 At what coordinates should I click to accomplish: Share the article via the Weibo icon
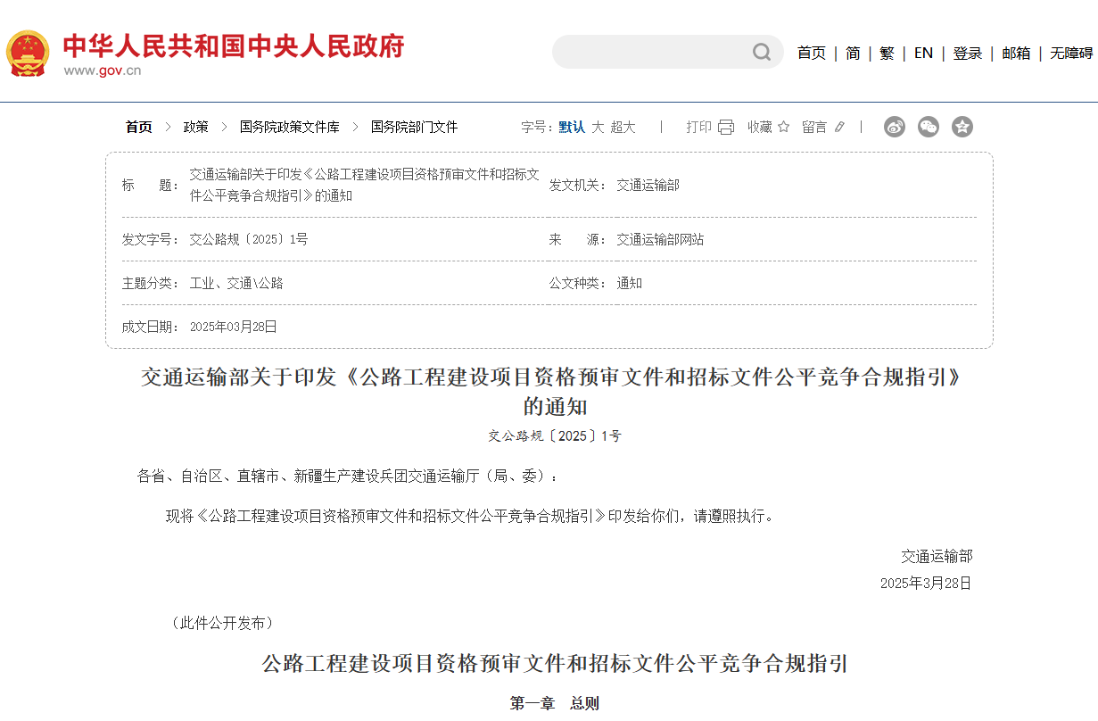coord(894,128)
